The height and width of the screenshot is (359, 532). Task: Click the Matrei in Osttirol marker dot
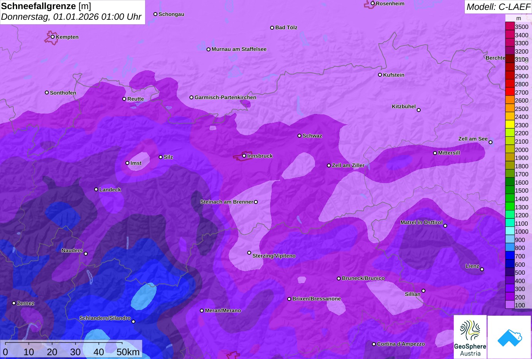coord(445,226)
